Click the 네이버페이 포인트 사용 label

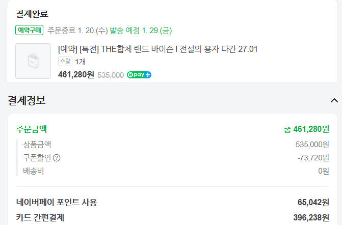[x=56, y=202]
